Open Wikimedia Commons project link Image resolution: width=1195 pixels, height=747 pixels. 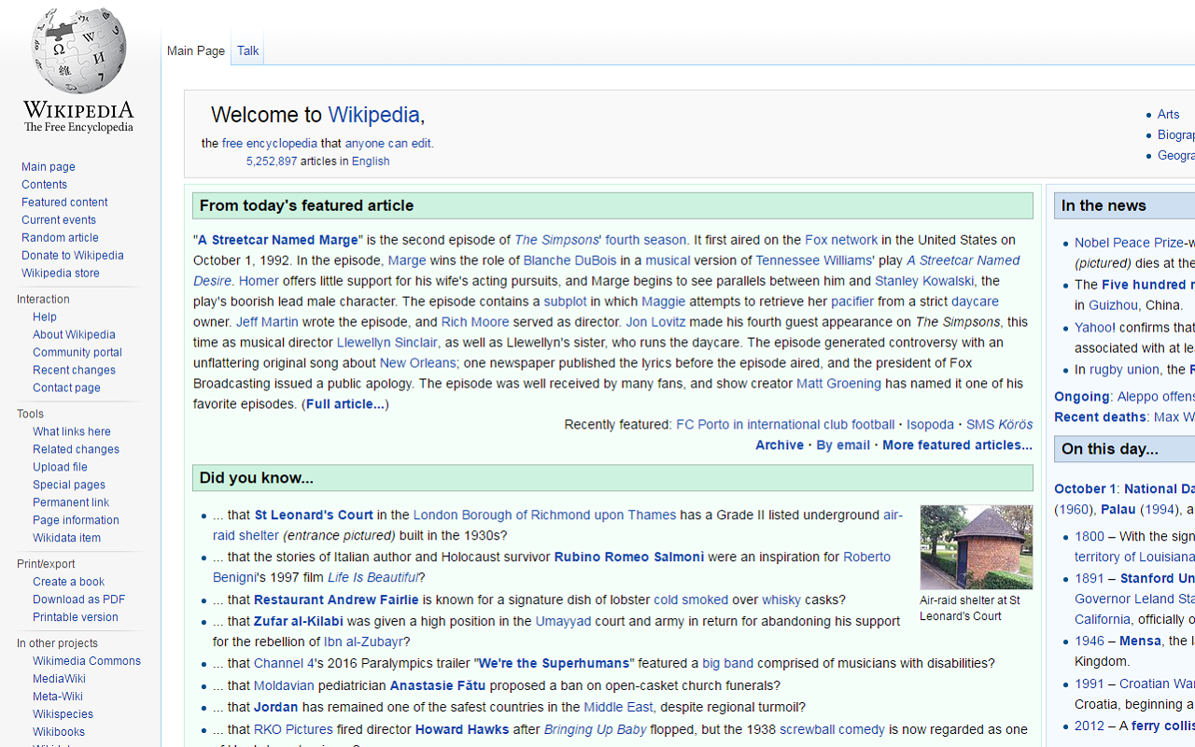pos(87,662)
